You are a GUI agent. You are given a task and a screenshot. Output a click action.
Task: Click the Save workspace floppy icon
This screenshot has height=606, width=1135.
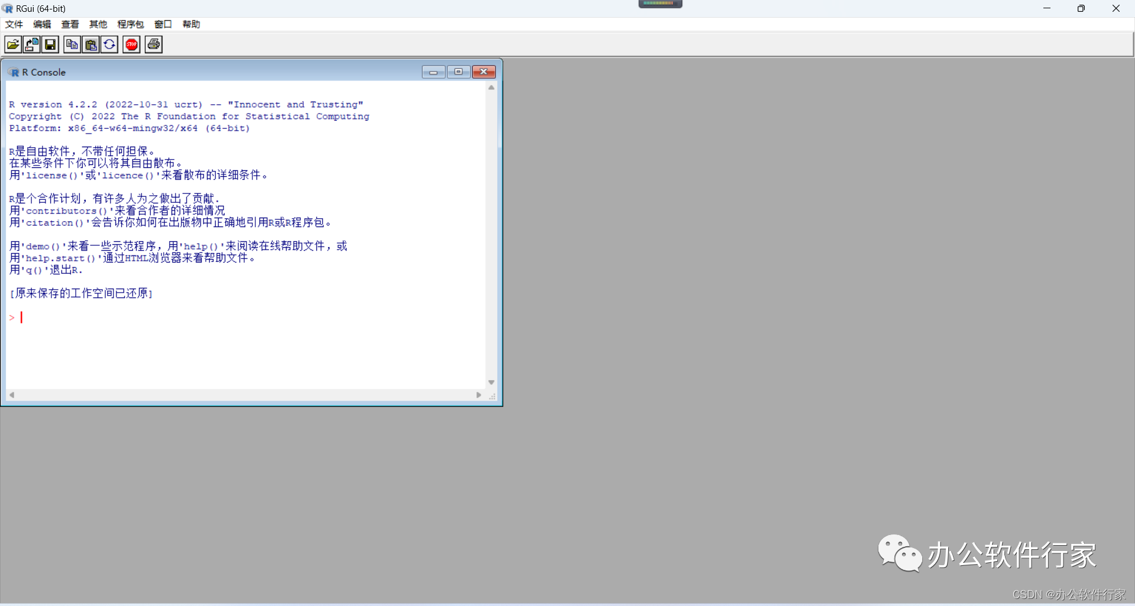[x=50, y=44]
